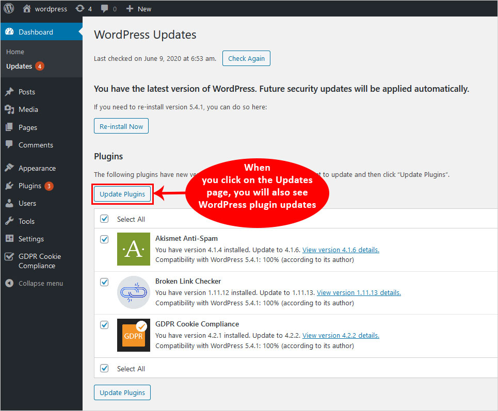This screenshot has height=411, width=498.
Task: Uncheck the Akismet Anti-Spam checkbox
Action: pyautogui.click(x=105, y=239)
